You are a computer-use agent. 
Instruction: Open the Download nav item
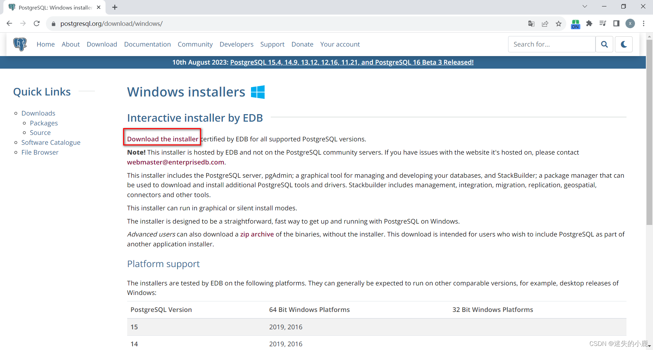(x=102, y=44)
